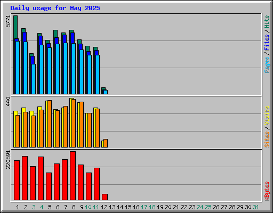Click green day 4 on the x-axis
273x213 pixels.
[42, 207]
